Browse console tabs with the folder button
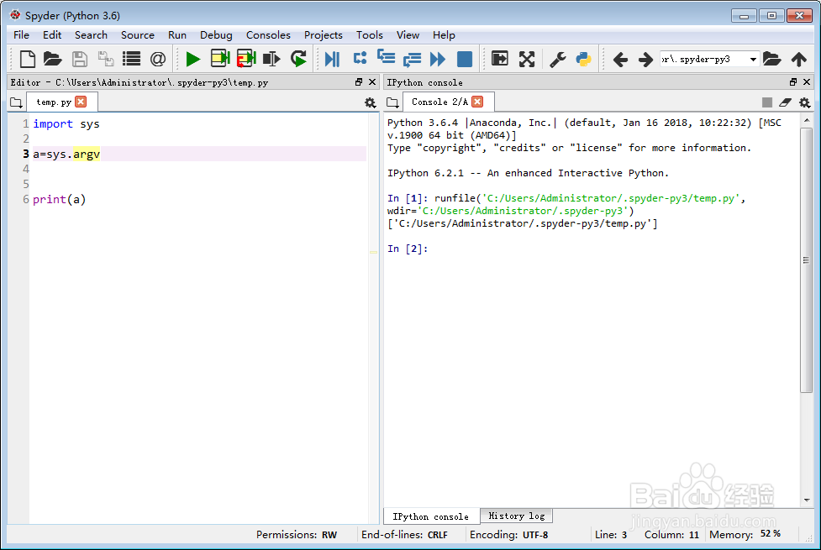Viewport: 821px width, 550px height. click(392, 102)
